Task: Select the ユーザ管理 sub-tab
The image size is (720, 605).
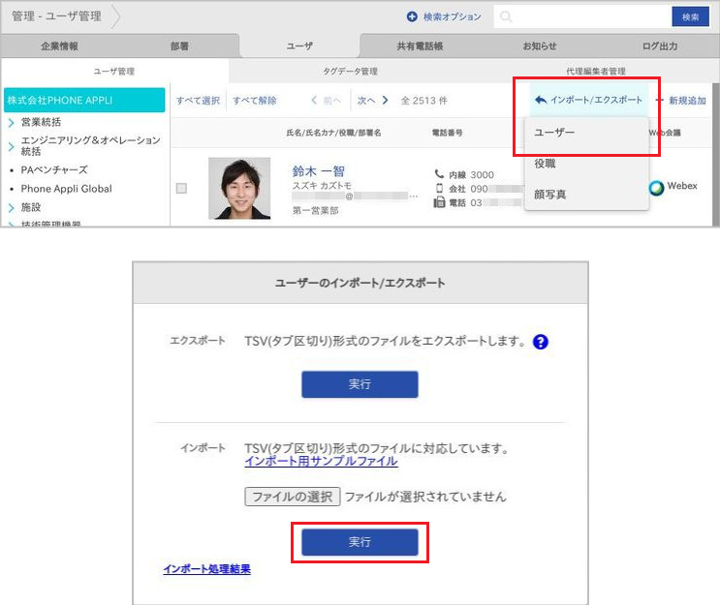Action: pyautogui.click(x=114, y=71)
